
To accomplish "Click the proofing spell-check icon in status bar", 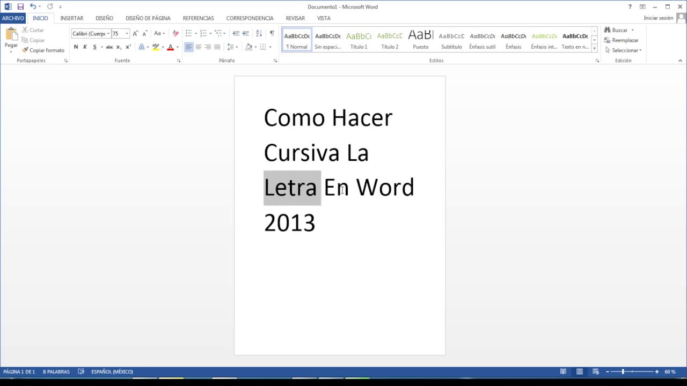I will click(81, 372).
